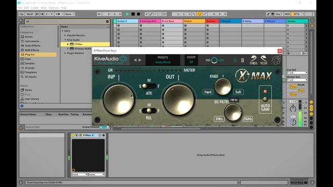
Task: Start playback with the green Play button
Action: pyautogui.click(x=127, y=14)
